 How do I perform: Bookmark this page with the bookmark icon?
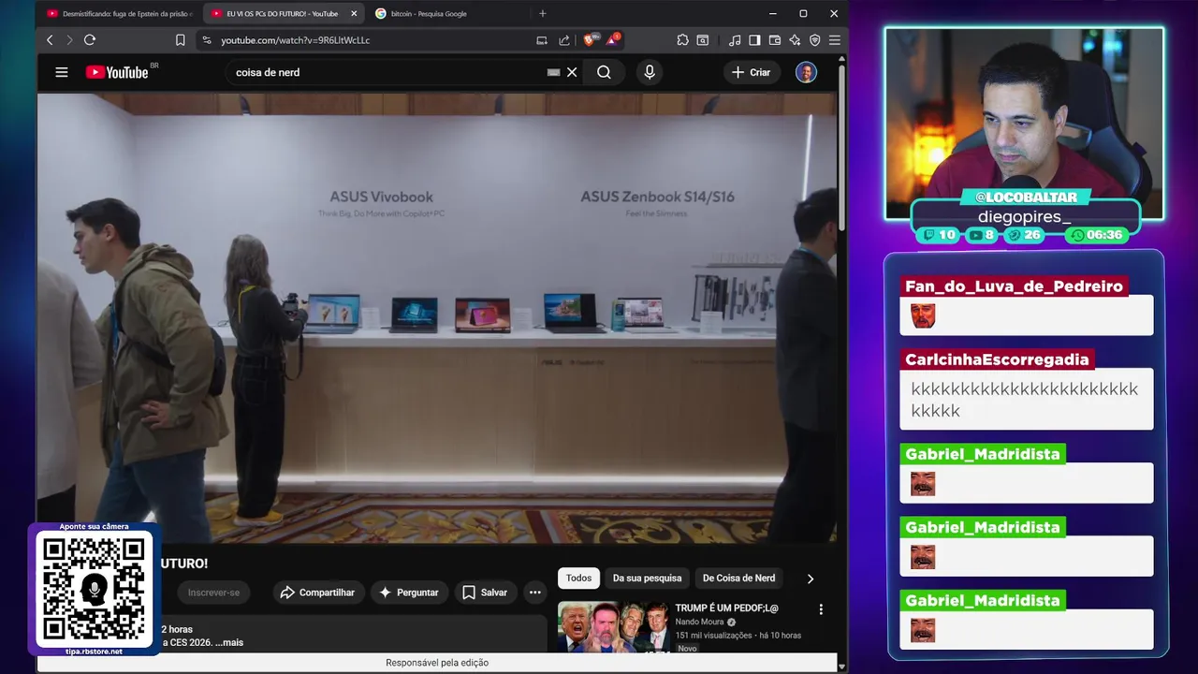pyautogui.click(x=181, y=40)
